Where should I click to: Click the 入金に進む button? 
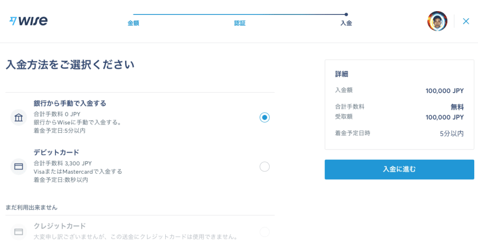(399, 170)
